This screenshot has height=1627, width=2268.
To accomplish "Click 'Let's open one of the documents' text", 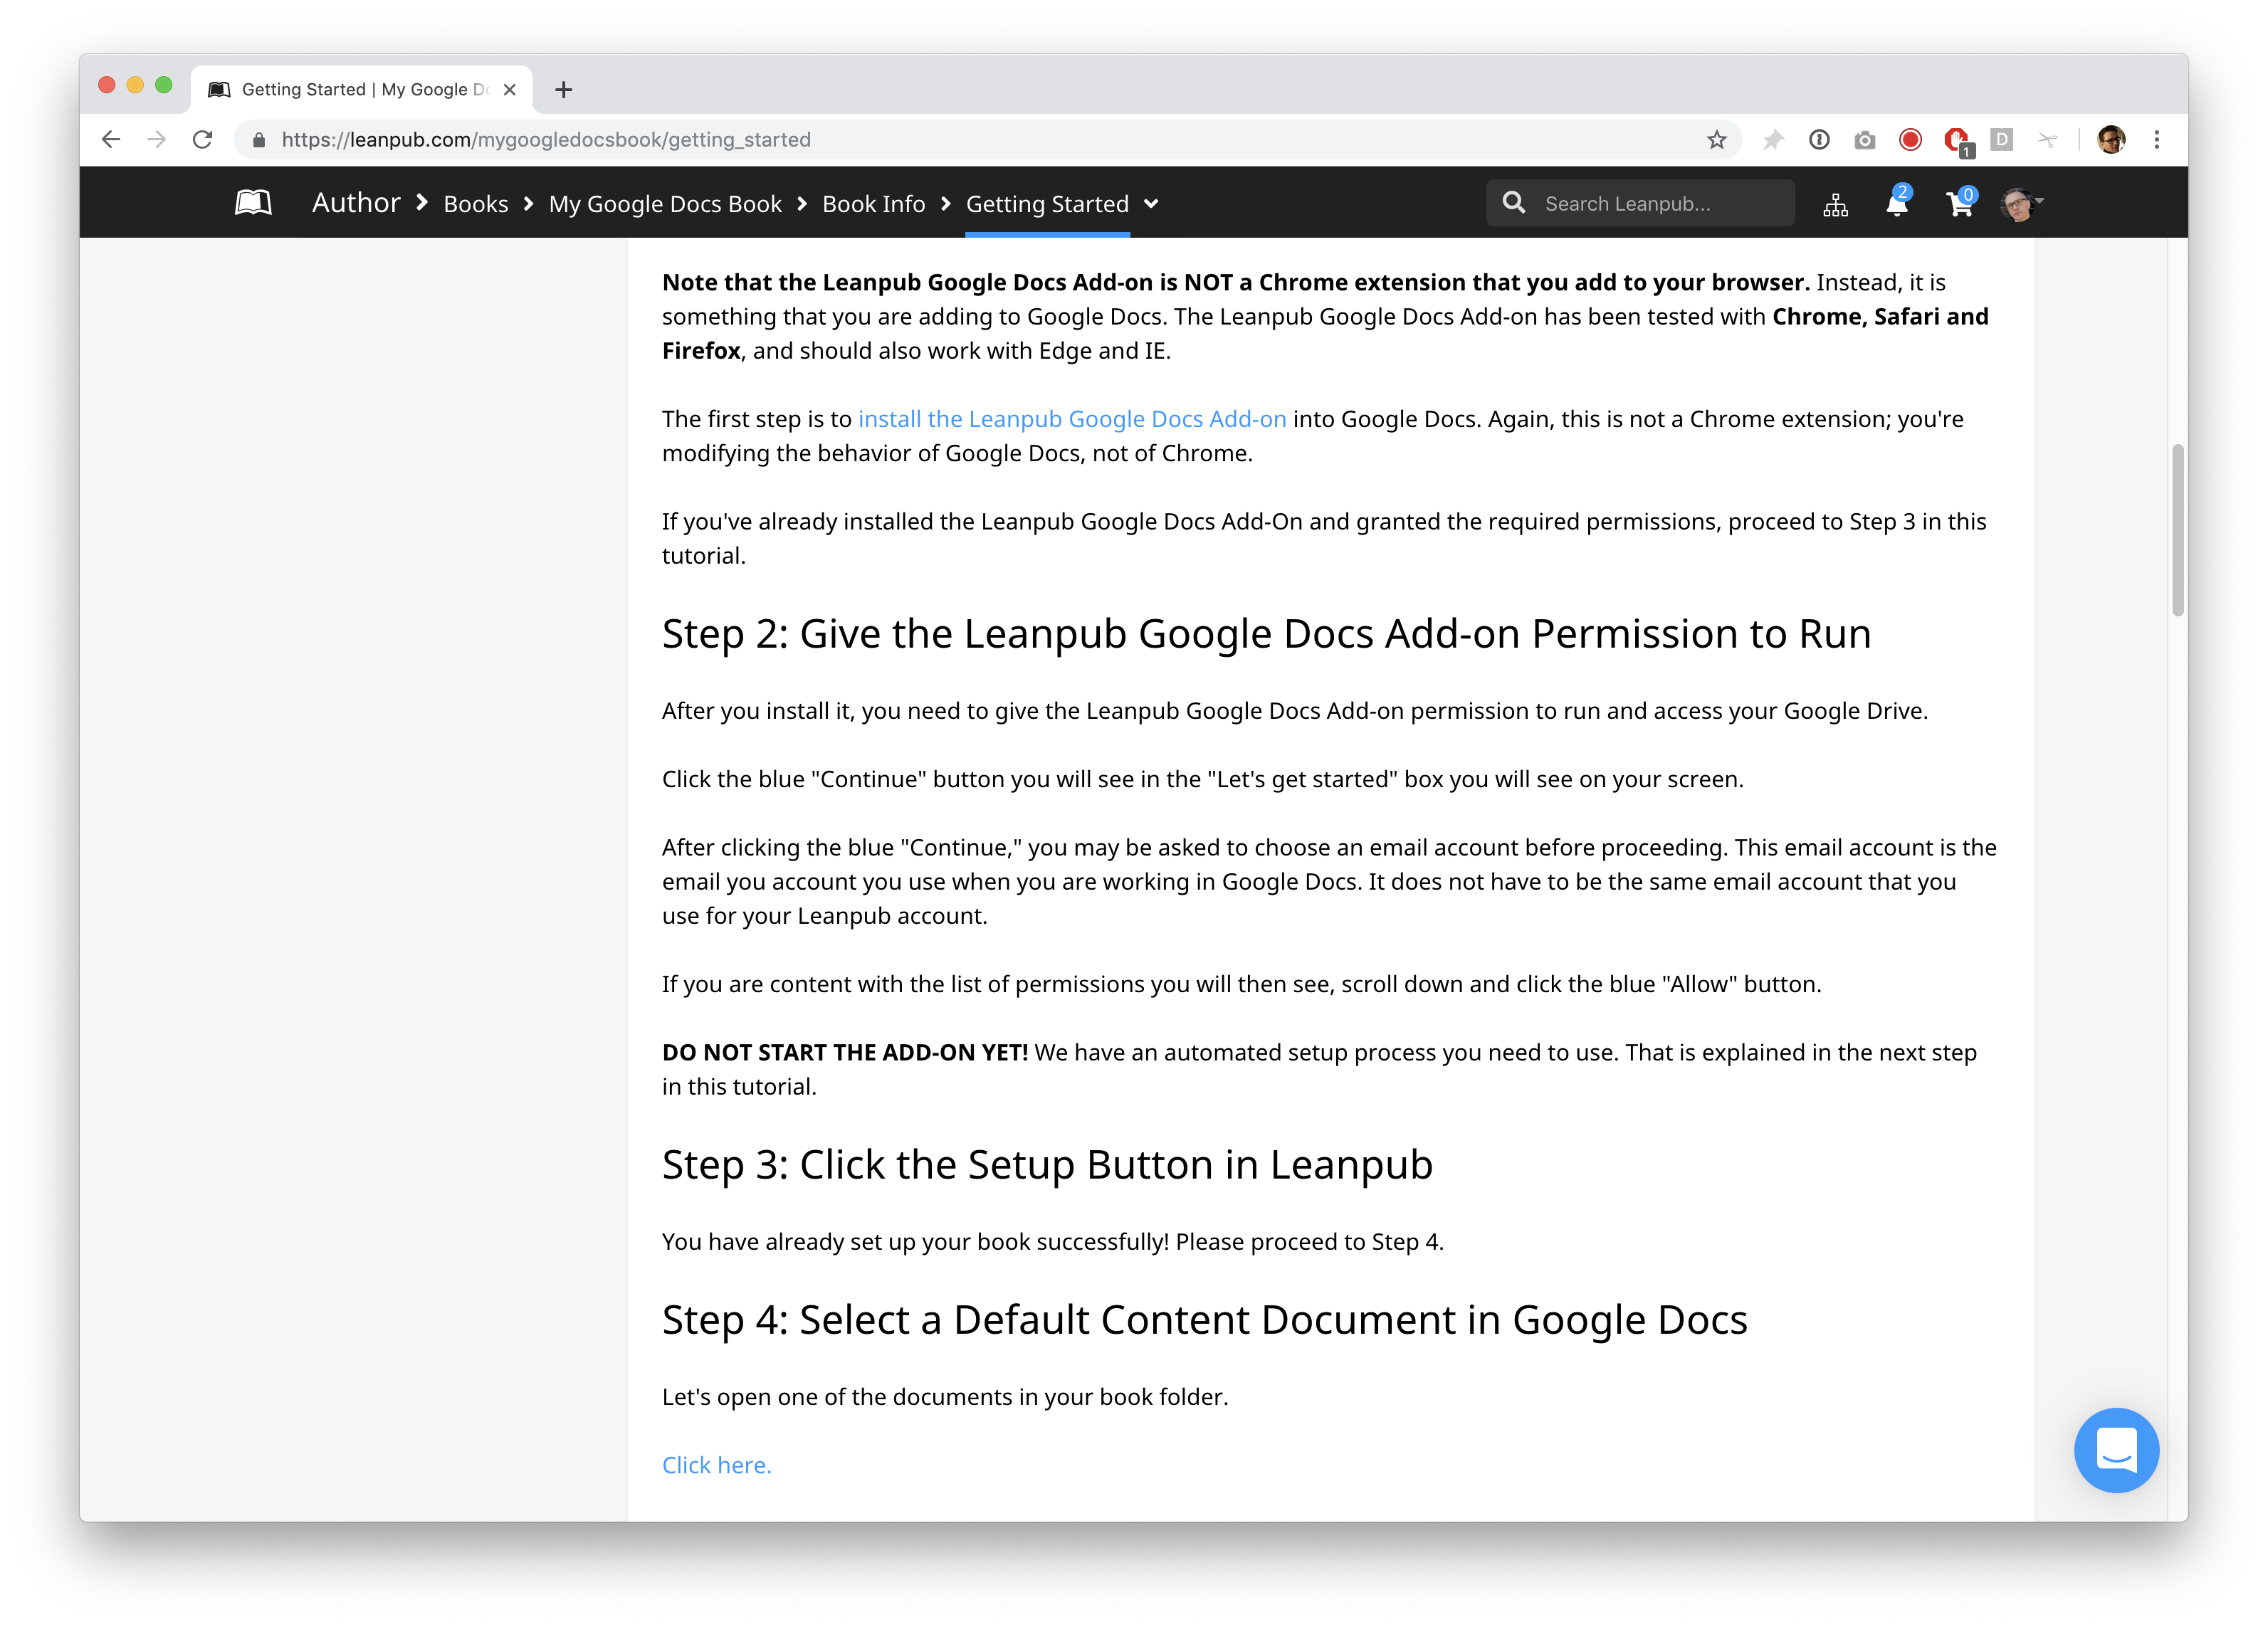I will (x=945, y=1397).
